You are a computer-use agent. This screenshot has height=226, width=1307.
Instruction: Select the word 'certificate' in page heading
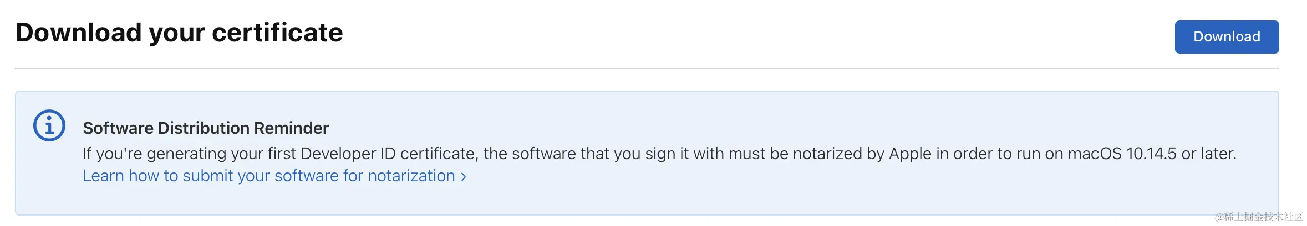point(277,33)
